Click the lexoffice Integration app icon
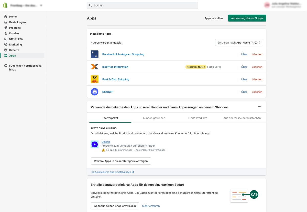307x212 pixels. pos(95,67)
